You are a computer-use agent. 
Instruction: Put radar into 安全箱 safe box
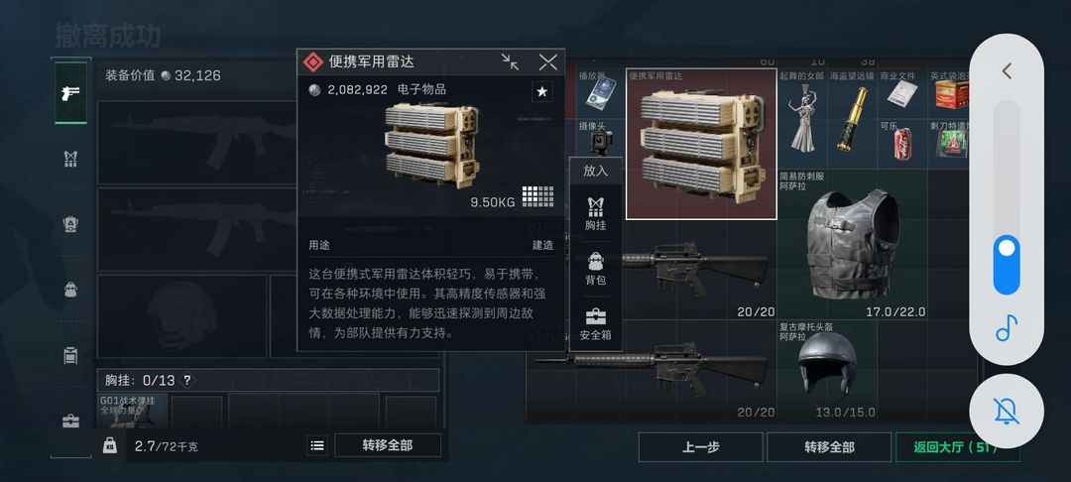pos(596,324)
